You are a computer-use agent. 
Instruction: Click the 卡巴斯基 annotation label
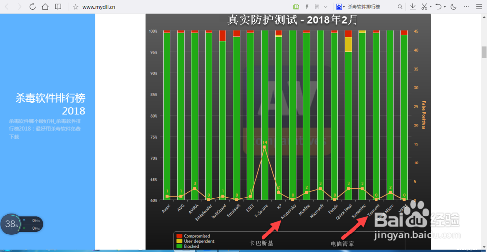coord(262,243)
